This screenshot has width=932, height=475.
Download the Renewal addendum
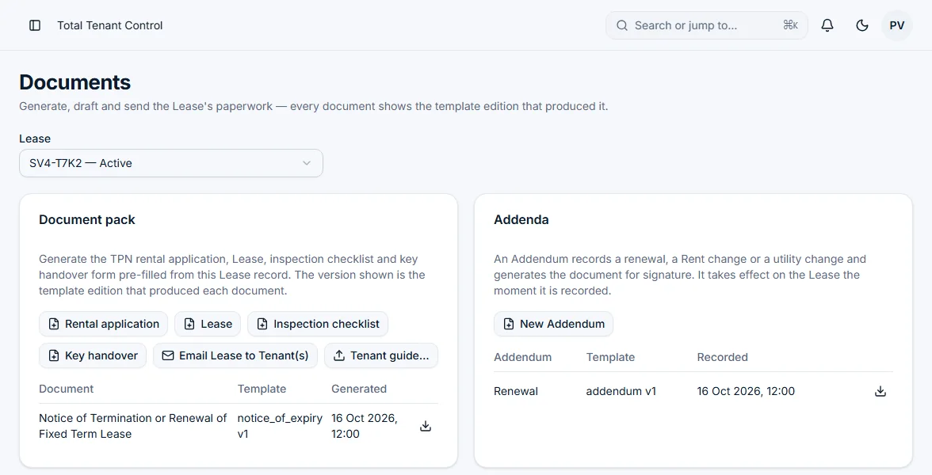tap(880, 391)
